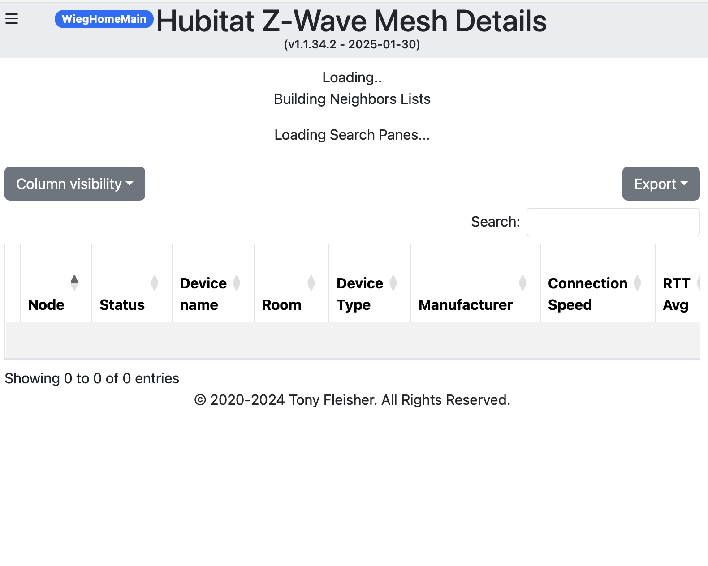Viewport: 708px width, 566px height.
Task: Click the Hubitat Z-Wave Mesh Details title
Action: coord(351,21)
